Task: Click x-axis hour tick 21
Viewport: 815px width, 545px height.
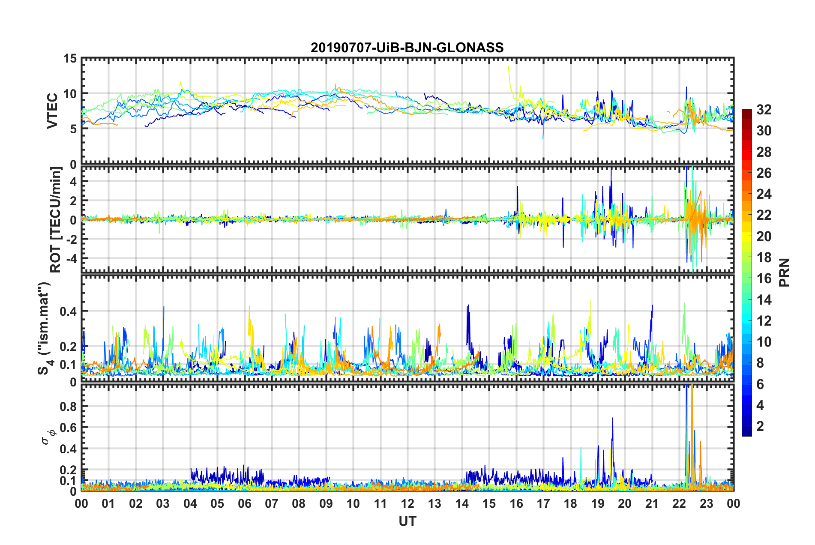Action: (652, 503)
